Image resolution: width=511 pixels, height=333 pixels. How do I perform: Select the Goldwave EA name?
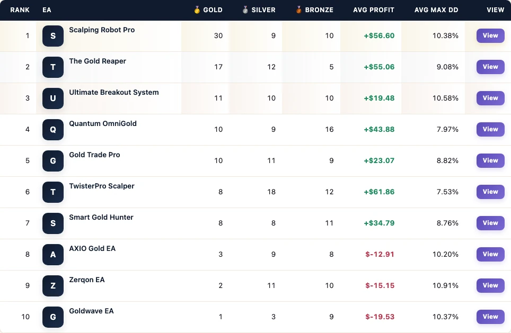point(91,311)
